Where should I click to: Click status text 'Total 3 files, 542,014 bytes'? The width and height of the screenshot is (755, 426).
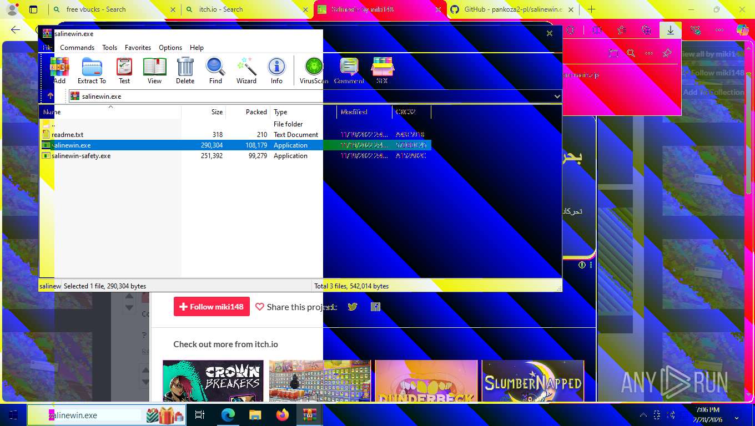pos(351,286)
